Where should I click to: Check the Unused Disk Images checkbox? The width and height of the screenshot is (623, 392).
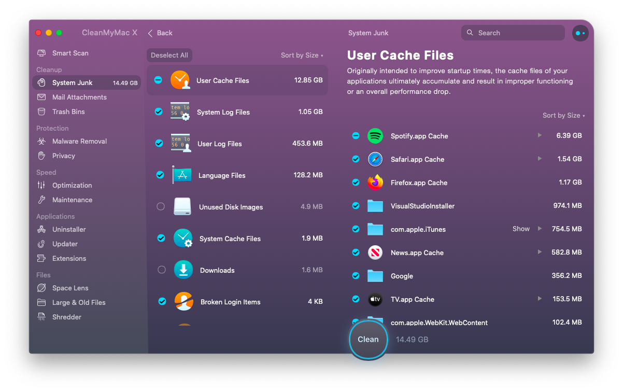pyautogui.click(x=161, y=206)
